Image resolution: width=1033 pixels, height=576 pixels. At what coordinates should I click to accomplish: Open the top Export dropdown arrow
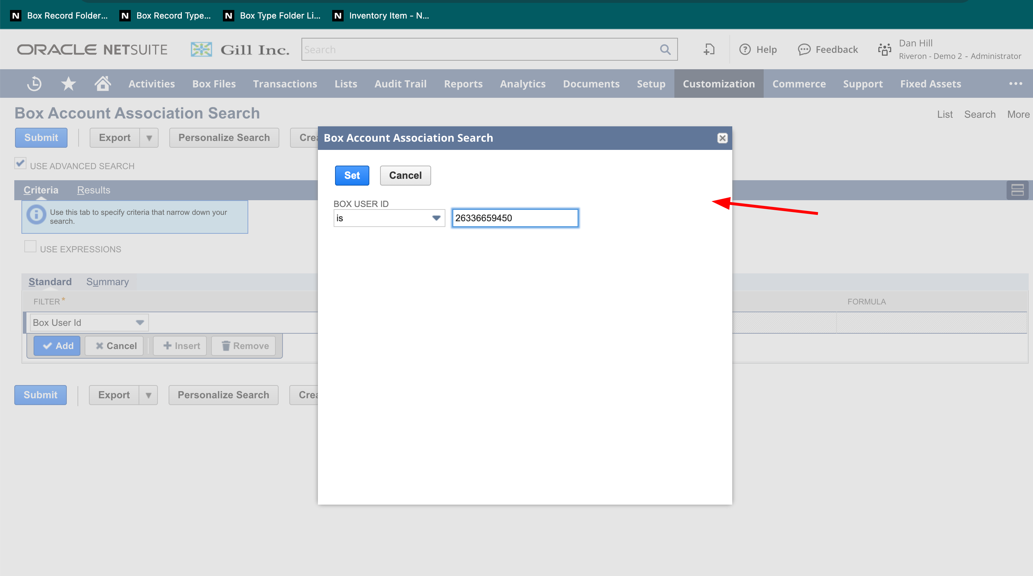tap(149, 138)
